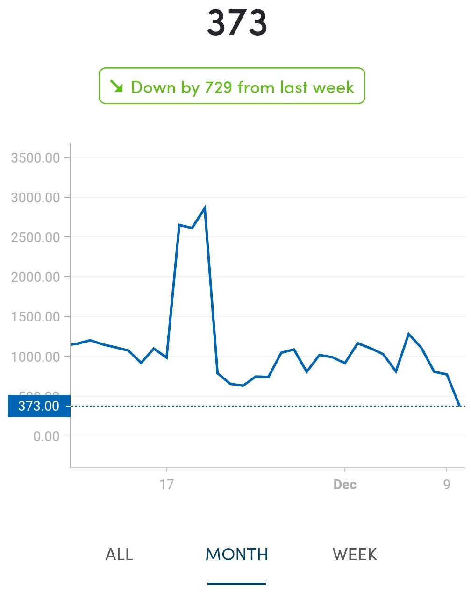Select the MONTH tab

[237, 555]
